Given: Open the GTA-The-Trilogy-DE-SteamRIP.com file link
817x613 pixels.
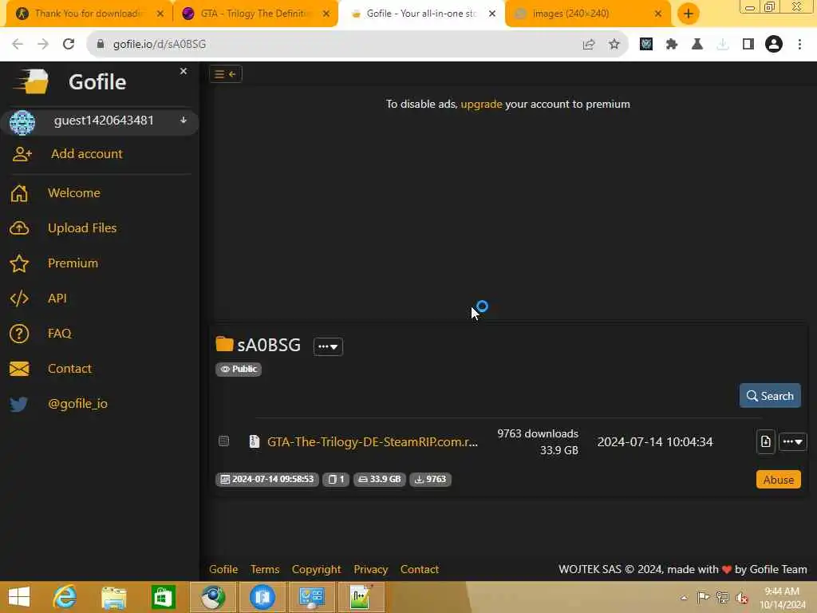Looking at the screenshot, I should click(x=372, y=441).
